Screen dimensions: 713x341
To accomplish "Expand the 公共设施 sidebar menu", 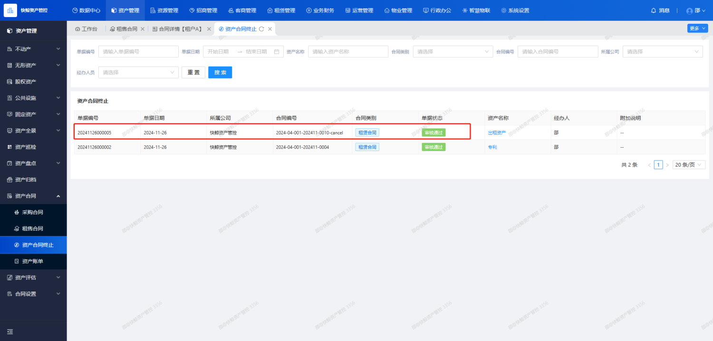I will pyautogui.click(x=33, y=98).
